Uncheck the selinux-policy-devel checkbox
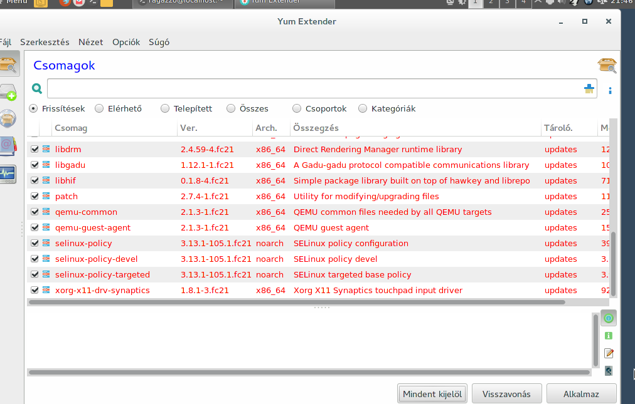Image resolution: width=635 pixels, height=404 pixels. [35, 259]
